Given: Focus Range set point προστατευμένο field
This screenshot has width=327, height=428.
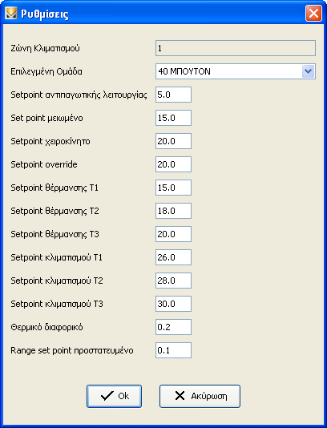Looking at the screenshot, I should coord(174,350).
